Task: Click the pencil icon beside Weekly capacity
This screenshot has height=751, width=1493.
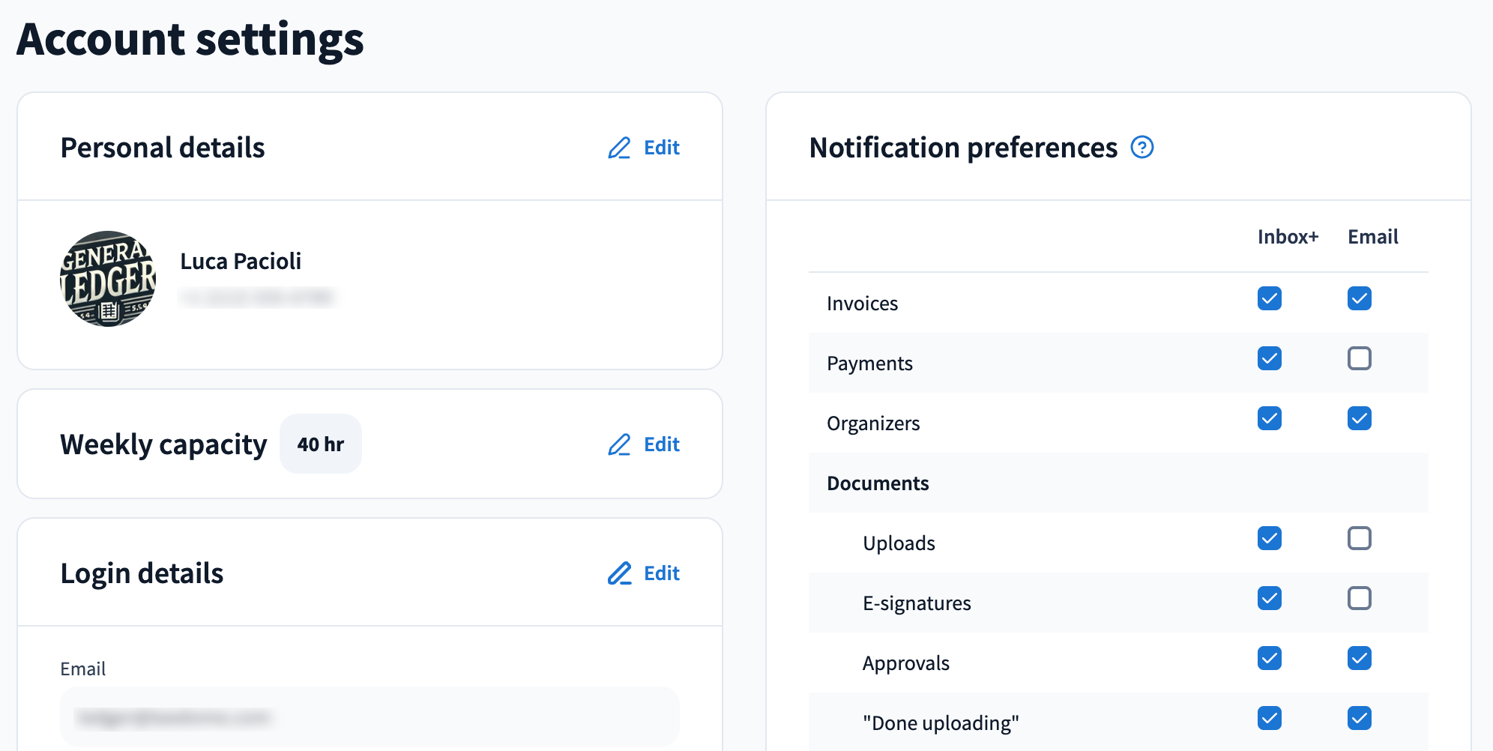Action: coord(619,444)
